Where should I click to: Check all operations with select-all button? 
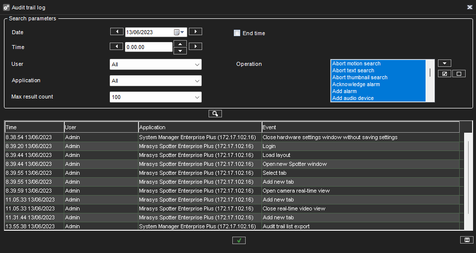point(444,74)
